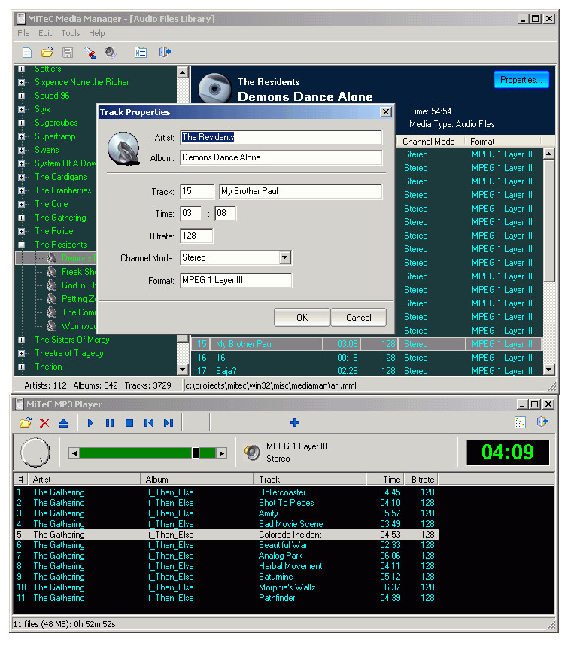
Task: Close the Track Properties dialog
Action: tap(385, 112)
